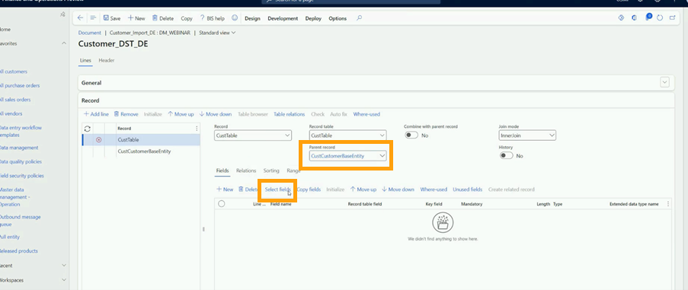Toggle the History switch

(x=507, y=155)
